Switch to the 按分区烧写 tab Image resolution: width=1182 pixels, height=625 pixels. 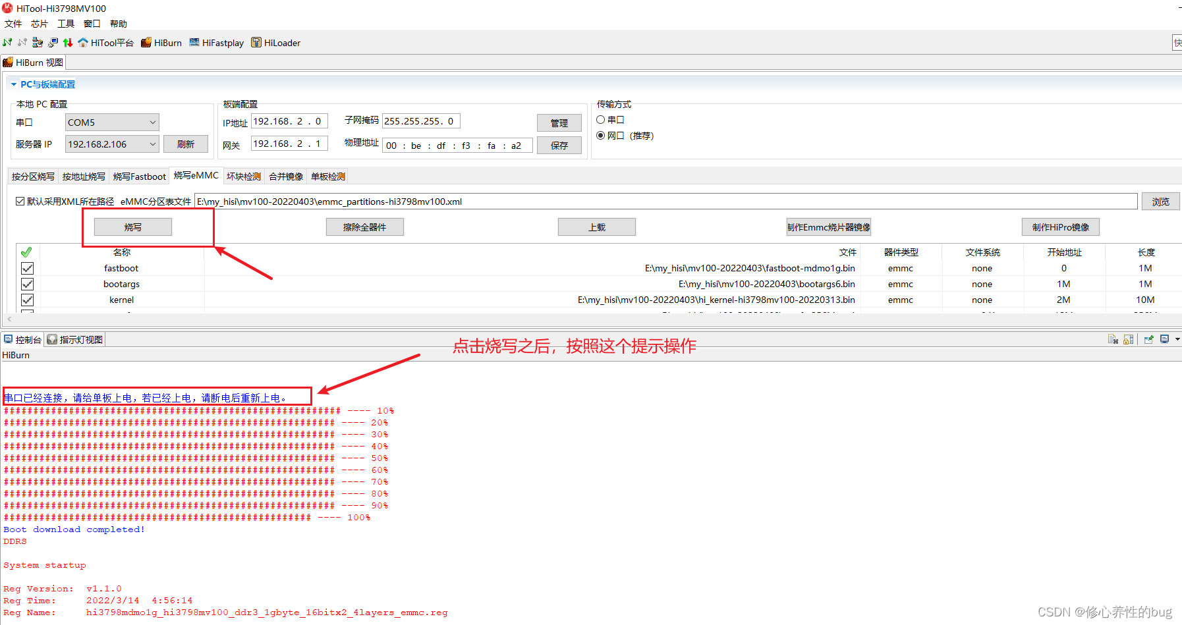[x=33, y=177]
